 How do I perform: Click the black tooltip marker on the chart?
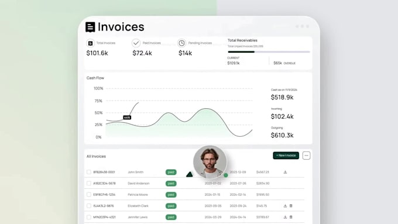coord(127,118)
